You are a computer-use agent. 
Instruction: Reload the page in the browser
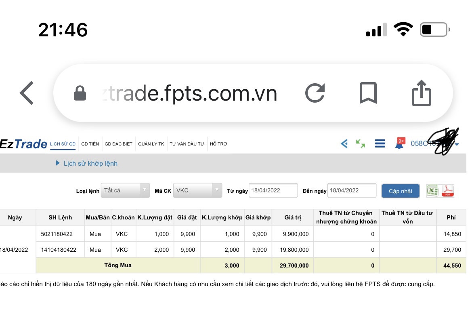click(315, 93)
